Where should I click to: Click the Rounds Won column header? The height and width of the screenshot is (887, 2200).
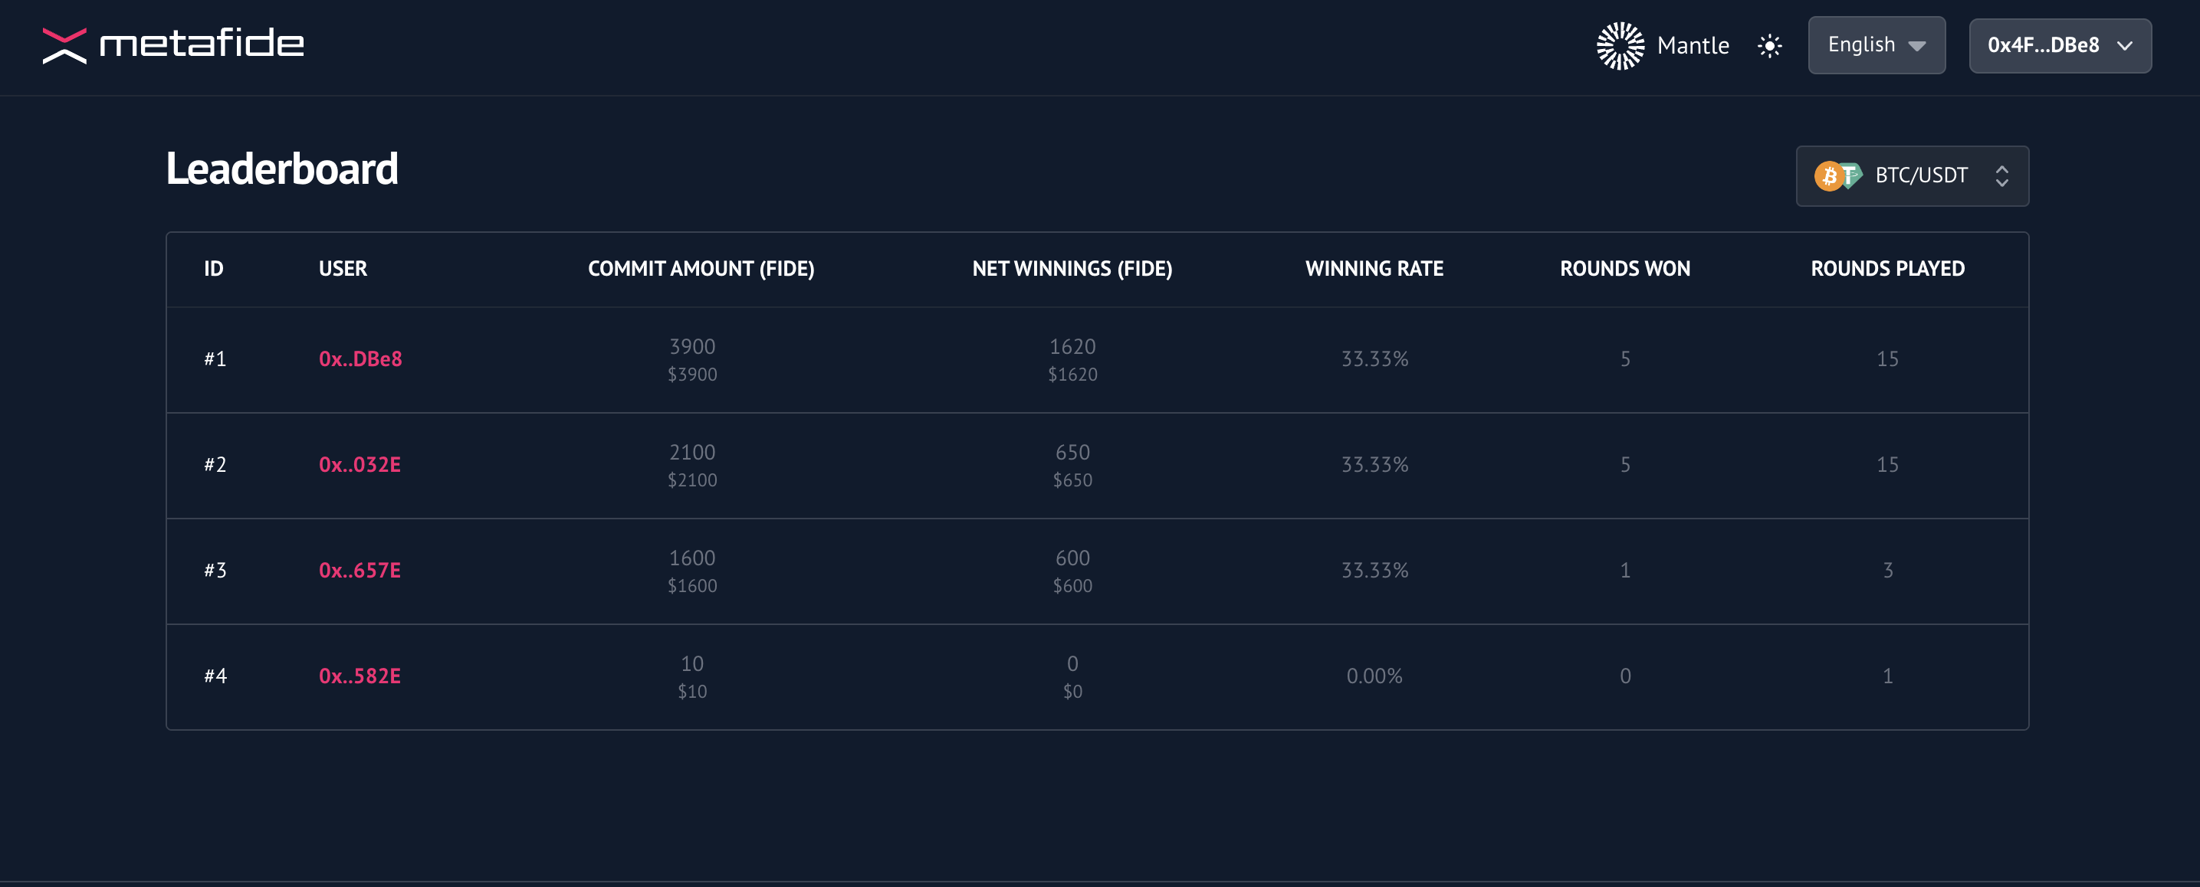coord(1624,269)
